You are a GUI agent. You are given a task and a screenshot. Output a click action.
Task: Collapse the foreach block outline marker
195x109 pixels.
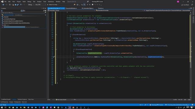click(x=56, y=23)
